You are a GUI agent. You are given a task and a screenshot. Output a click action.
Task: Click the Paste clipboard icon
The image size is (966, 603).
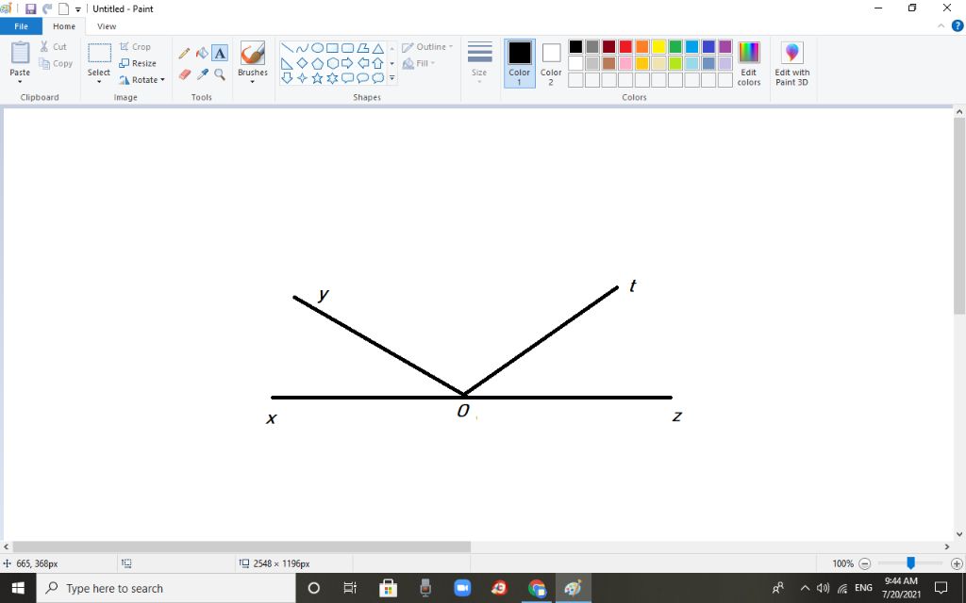point(20,53)
